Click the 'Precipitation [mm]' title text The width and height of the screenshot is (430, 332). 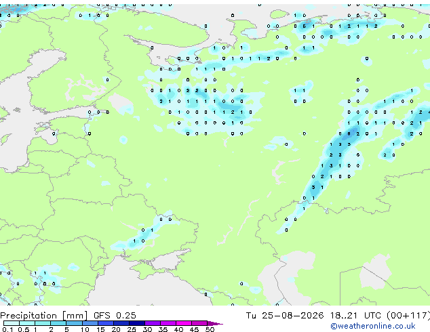(44, 316)
